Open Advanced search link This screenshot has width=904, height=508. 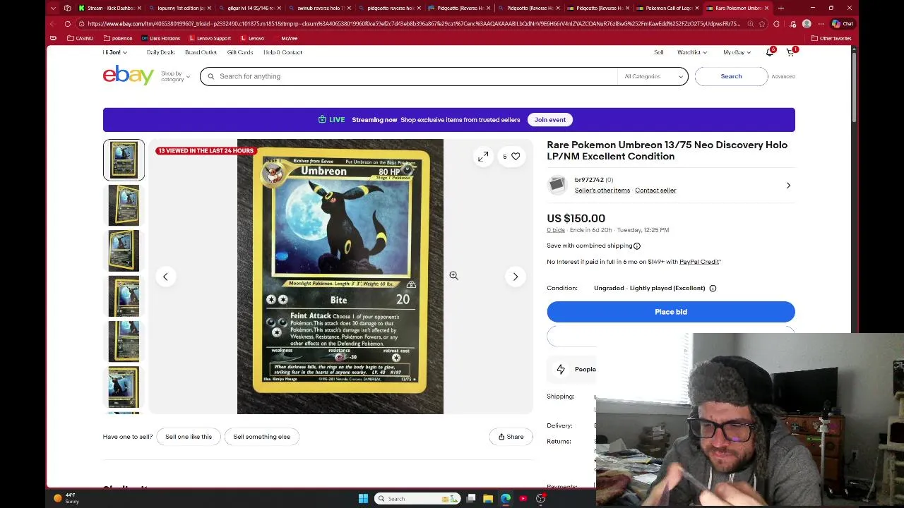[783, 76]
